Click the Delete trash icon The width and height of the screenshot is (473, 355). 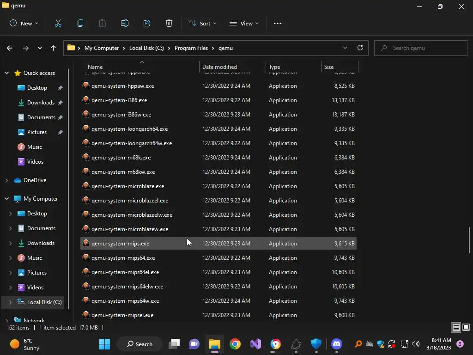point(169,23)
